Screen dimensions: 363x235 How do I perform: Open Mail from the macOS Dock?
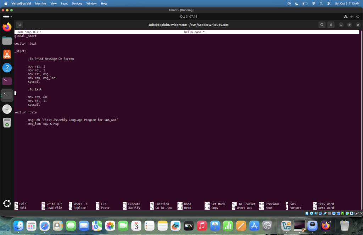(x=84, y=225)
